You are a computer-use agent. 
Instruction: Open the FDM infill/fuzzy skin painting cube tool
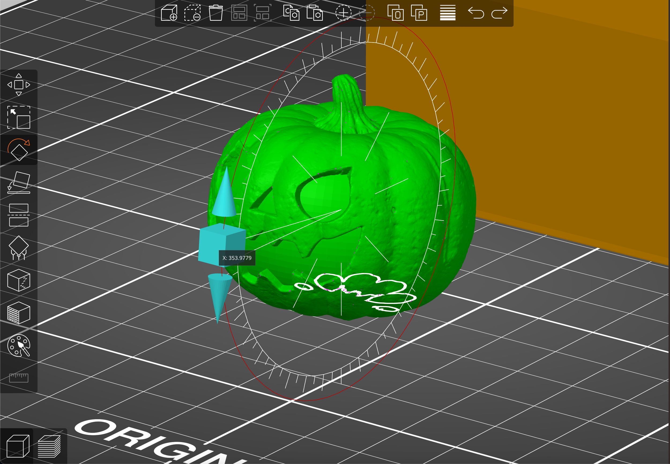click(x=19, y=313)
